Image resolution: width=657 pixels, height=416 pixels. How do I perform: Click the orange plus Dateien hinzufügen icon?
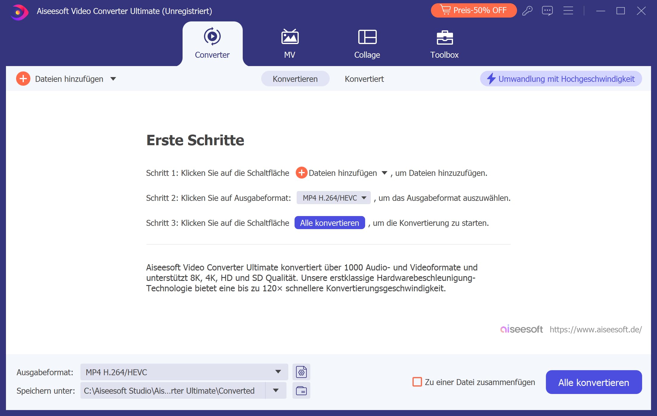point(23,79)
